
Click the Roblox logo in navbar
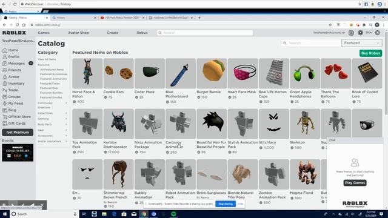14,33
